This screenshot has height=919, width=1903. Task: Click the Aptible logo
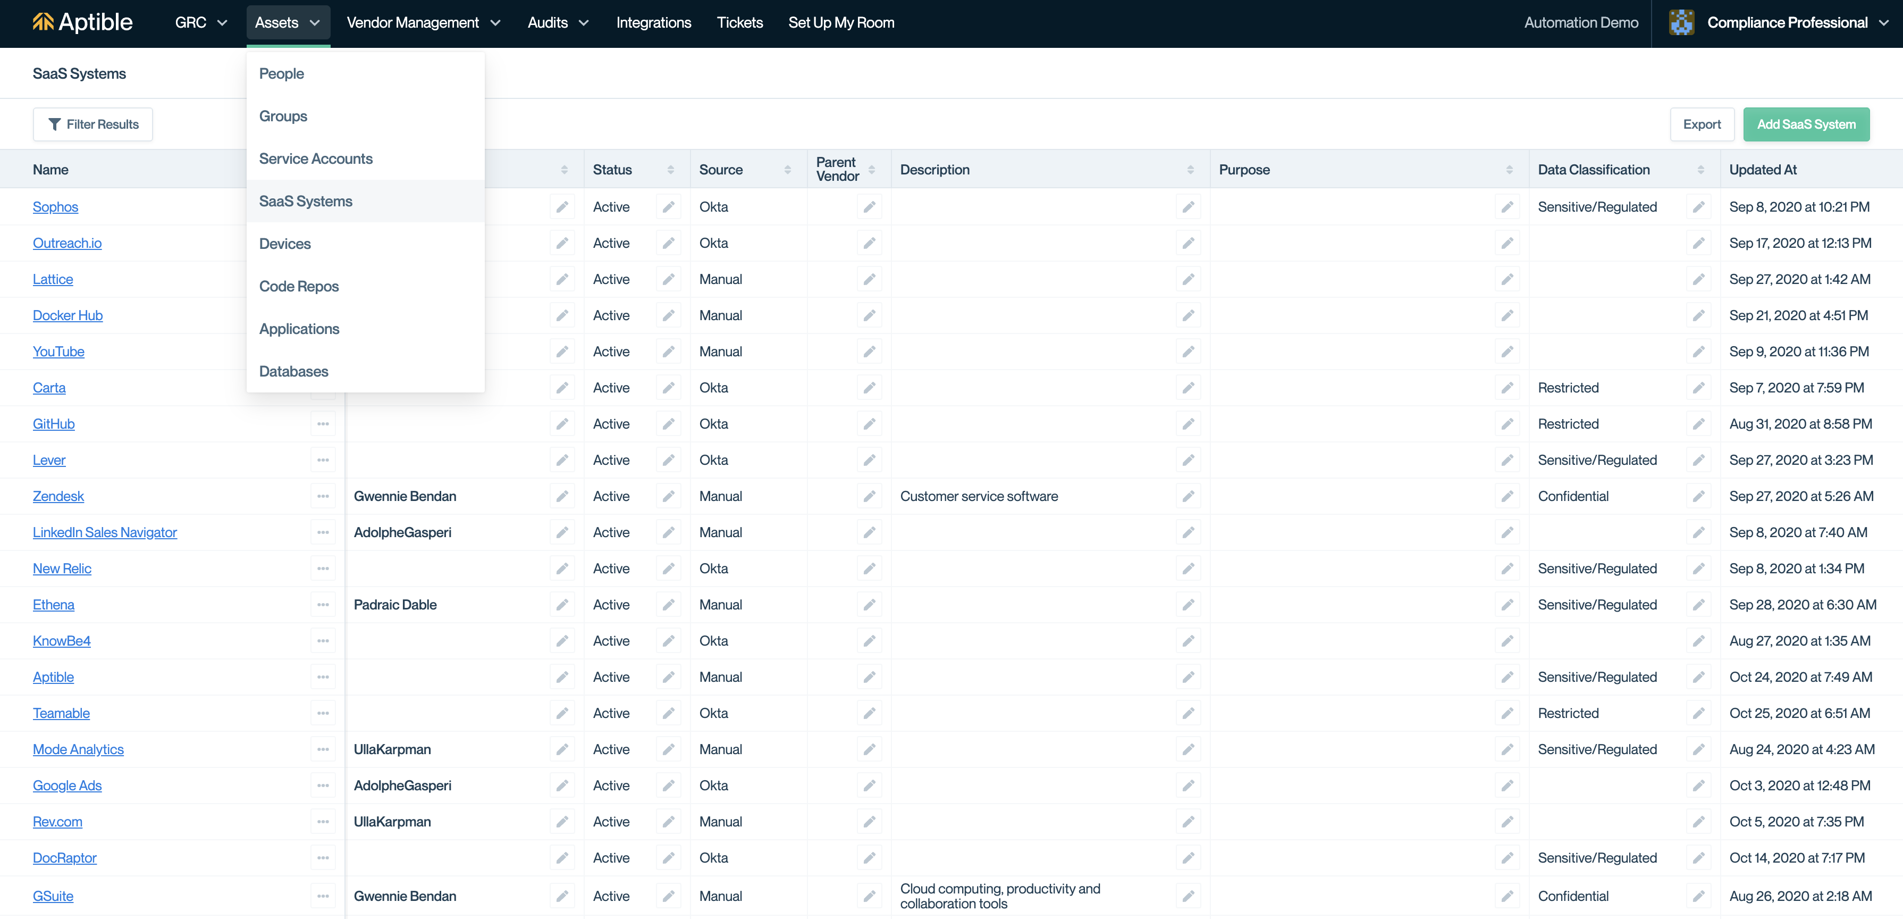[83, 23]
